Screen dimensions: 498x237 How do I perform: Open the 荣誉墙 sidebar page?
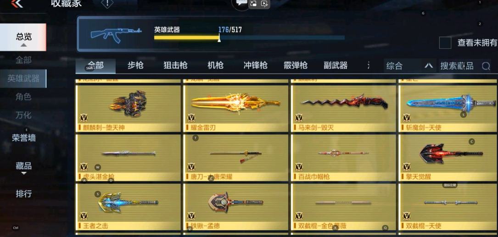pos(23,138)
